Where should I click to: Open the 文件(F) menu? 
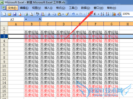point(12,8)
